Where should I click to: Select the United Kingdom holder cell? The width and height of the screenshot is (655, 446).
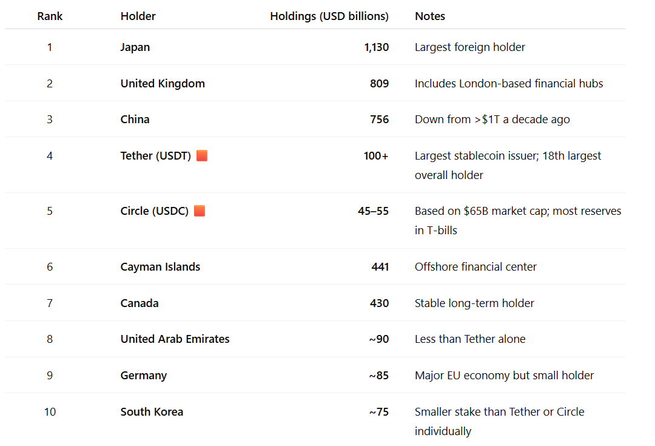[163, 84]
